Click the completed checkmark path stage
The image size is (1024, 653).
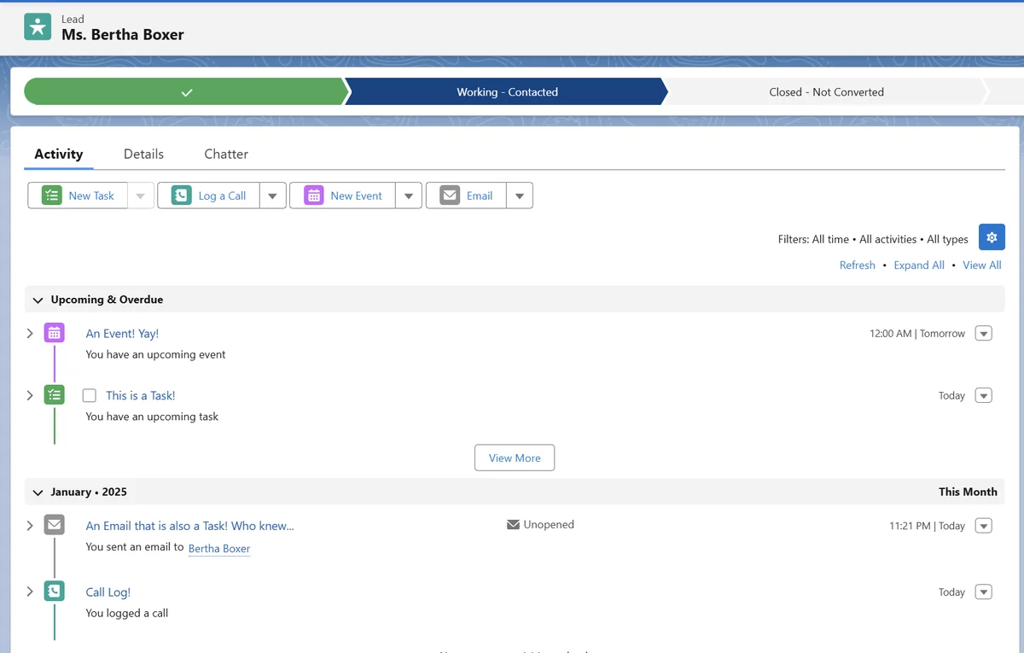(x=187, y=92)
